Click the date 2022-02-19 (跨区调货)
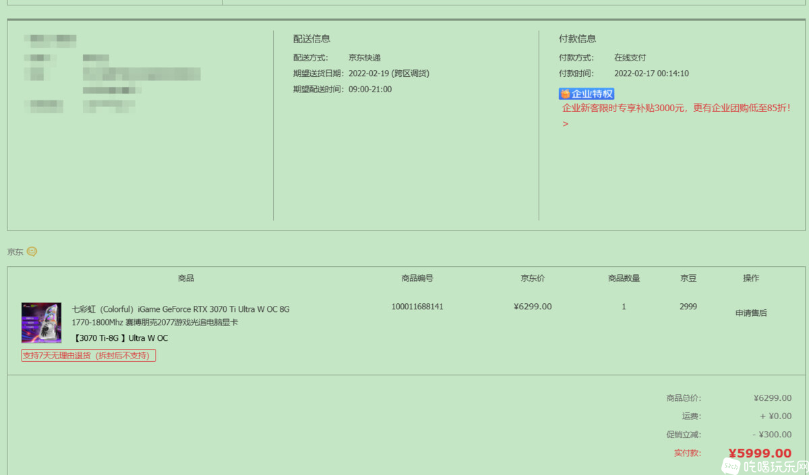The width and height of the screenshot is (809, 475). (389, 73)
